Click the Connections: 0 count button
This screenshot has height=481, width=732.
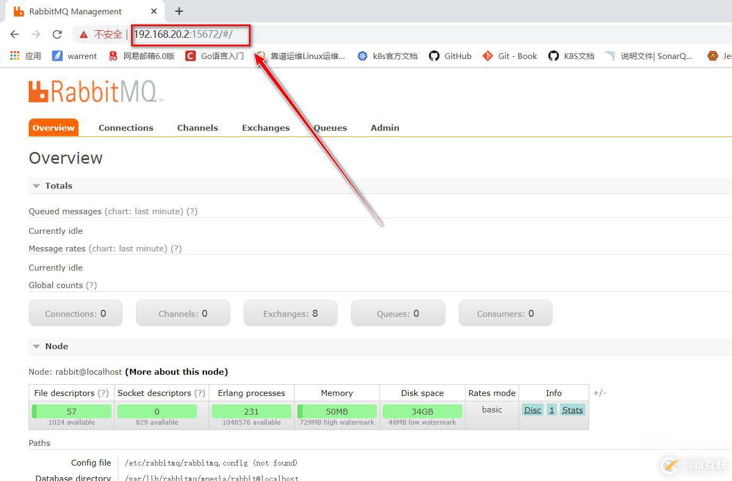(x=75, y=314)
